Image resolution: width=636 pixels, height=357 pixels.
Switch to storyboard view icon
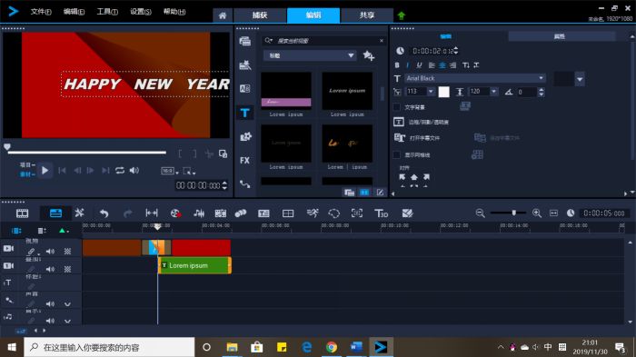22,213
